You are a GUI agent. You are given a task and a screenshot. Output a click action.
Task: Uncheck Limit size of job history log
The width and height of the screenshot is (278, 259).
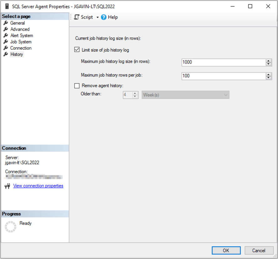click(77, 50)
